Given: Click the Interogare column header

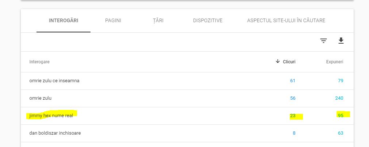Looking at the screenshot, I should pos(39,62).
